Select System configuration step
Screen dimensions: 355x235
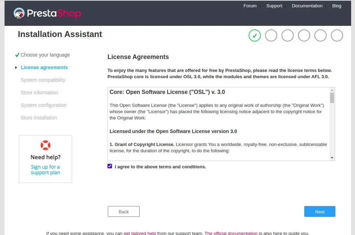[43, 105]
